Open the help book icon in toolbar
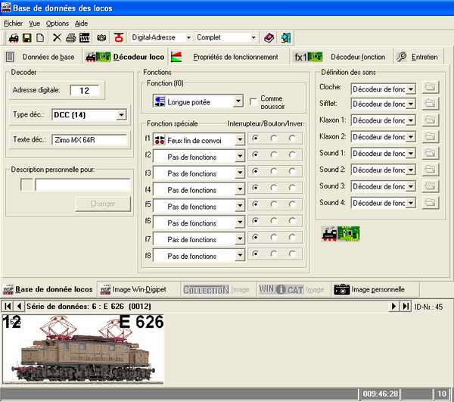 [x=269, y=37]
